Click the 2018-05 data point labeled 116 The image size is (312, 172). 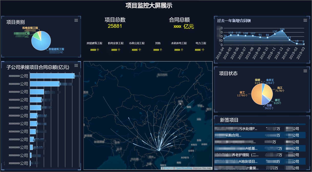(231, 35)
